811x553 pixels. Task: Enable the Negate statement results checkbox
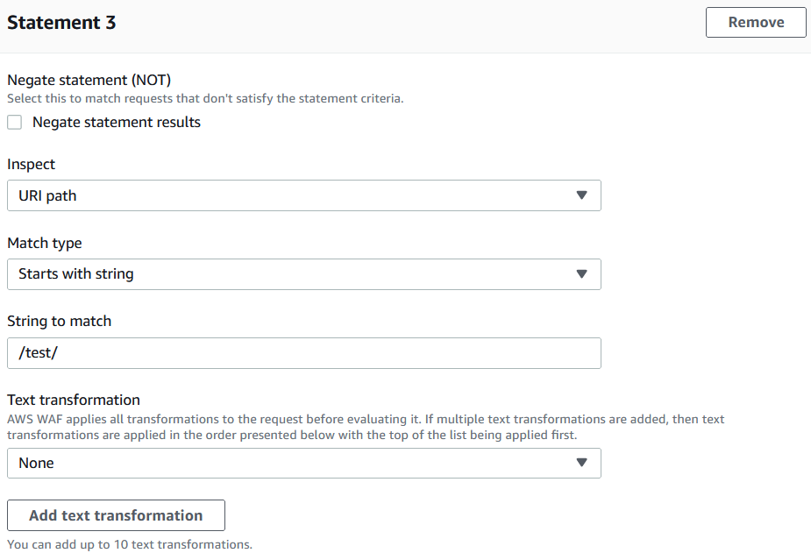[x=15, y=123]
